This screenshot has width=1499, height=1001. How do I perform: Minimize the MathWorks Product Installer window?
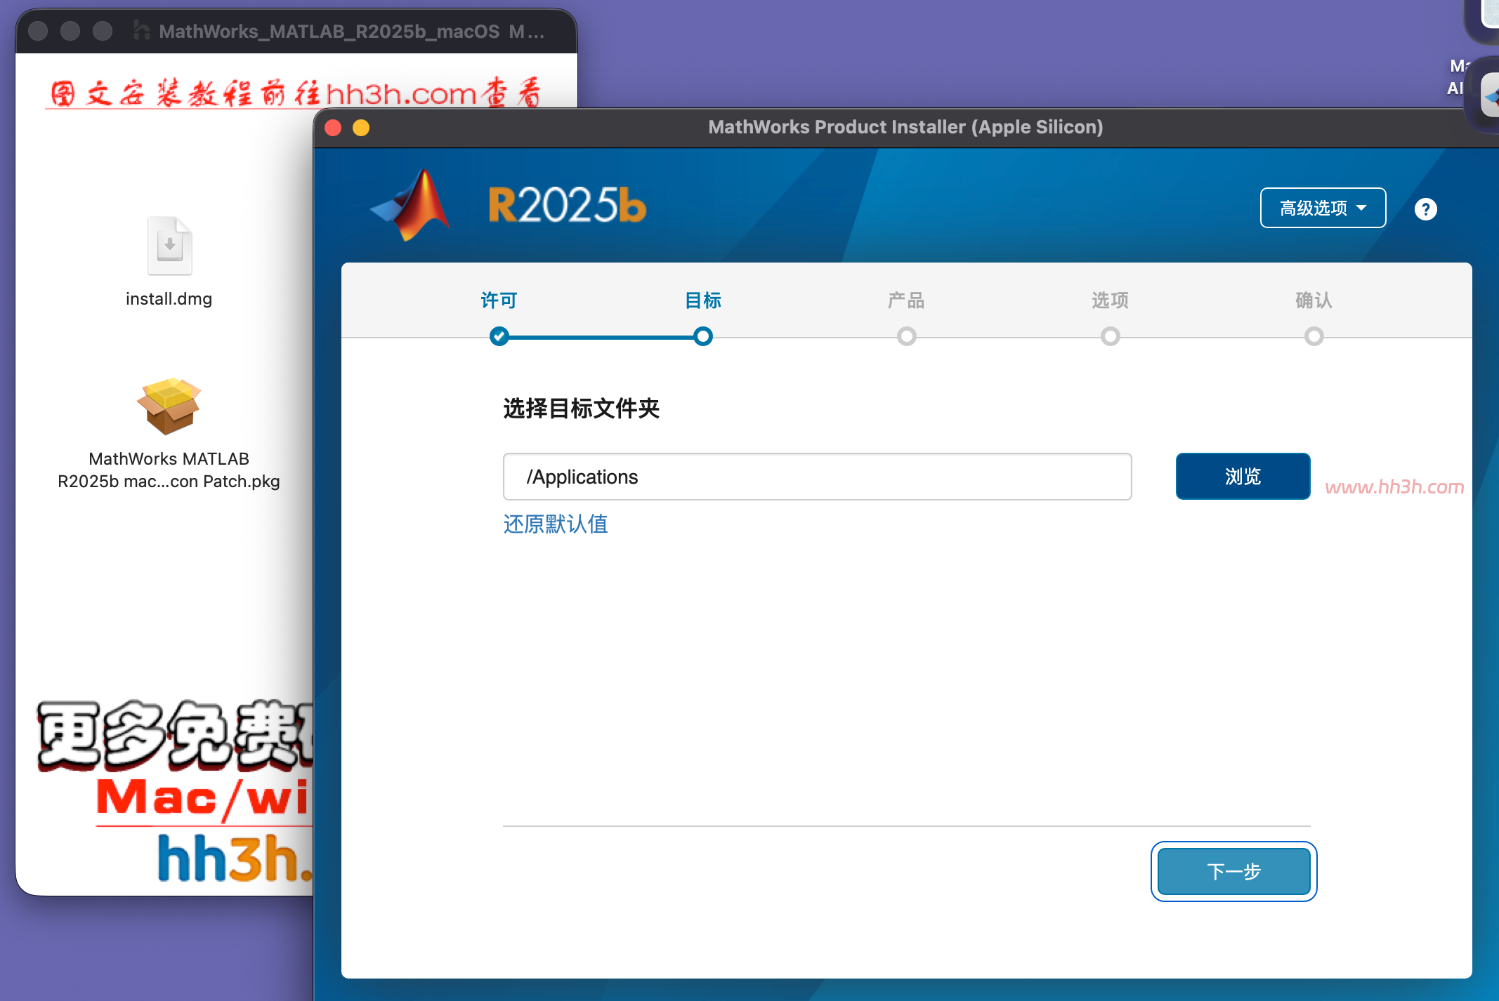point(361,127)
